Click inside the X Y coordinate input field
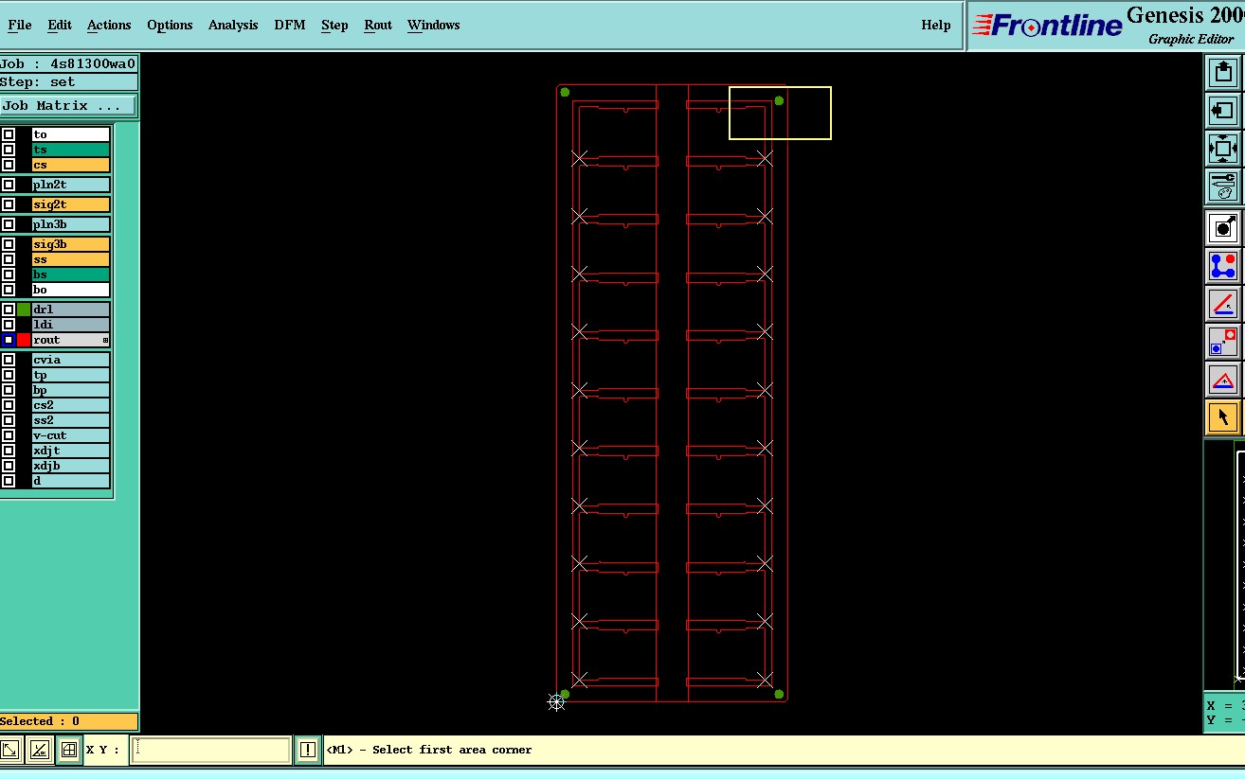This screenshot has width=1245, height=779. pyautogui.click(x=210, y=750)
